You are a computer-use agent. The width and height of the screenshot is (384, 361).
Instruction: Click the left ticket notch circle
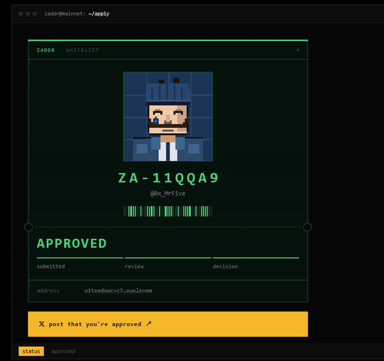click(x=28, y=227)
